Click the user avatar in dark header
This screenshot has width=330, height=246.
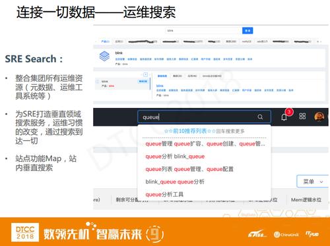319,116
